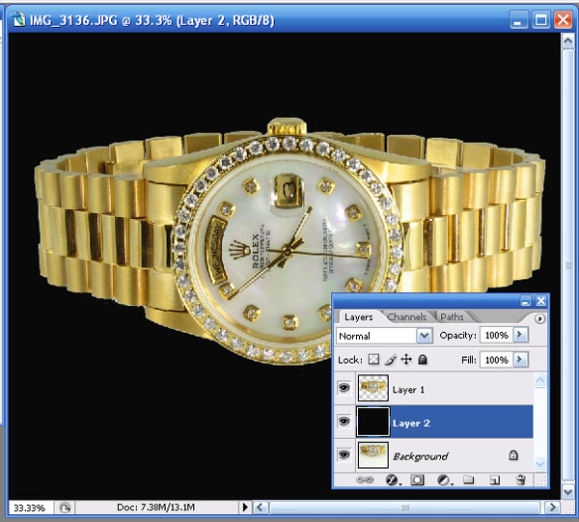This screenshot has height=522, width=579.
Task: Toggle lock all
Action: [x=423, y=359]
